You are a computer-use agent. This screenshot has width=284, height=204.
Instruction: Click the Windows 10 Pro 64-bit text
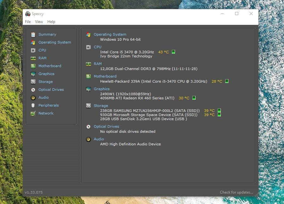pyautogui.click(x=120, y=39)
